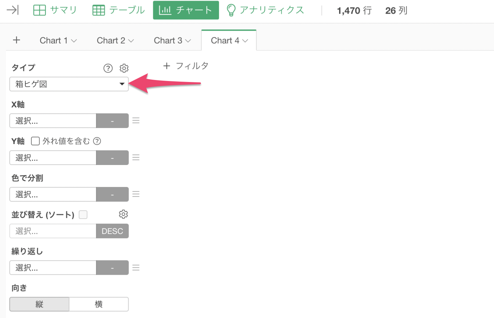Click the collapse panel arrow icon
This screenshot has width=494, height=318.
(x=13, y=10)
